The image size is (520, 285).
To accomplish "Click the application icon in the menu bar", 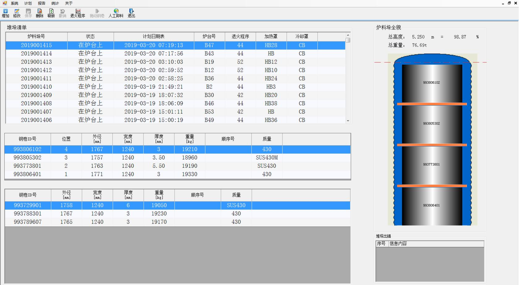I will pyautogui.click(x=5, y=3).
